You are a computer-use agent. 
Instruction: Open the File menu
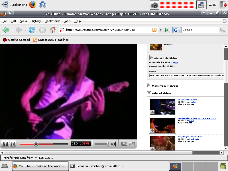(x=5, y=21)
